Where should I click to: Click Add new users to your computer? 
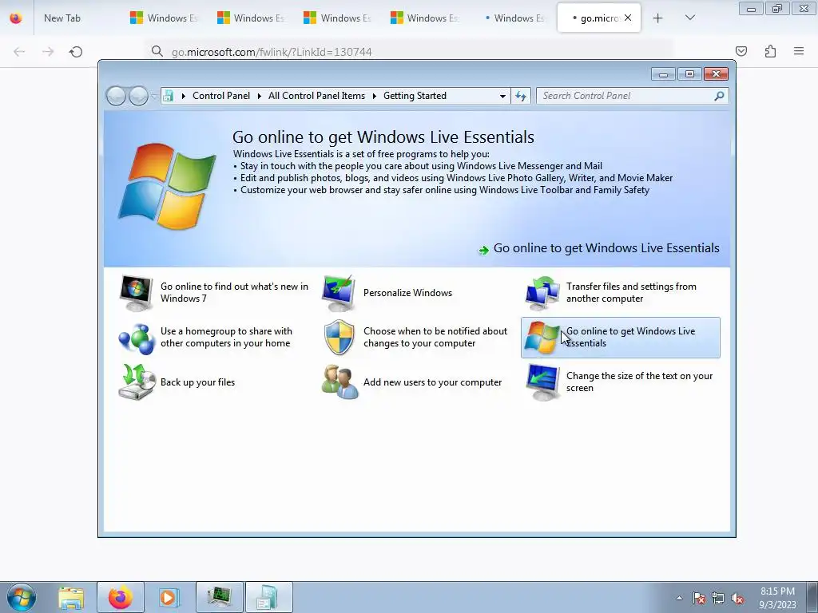(x=432, y=382)
